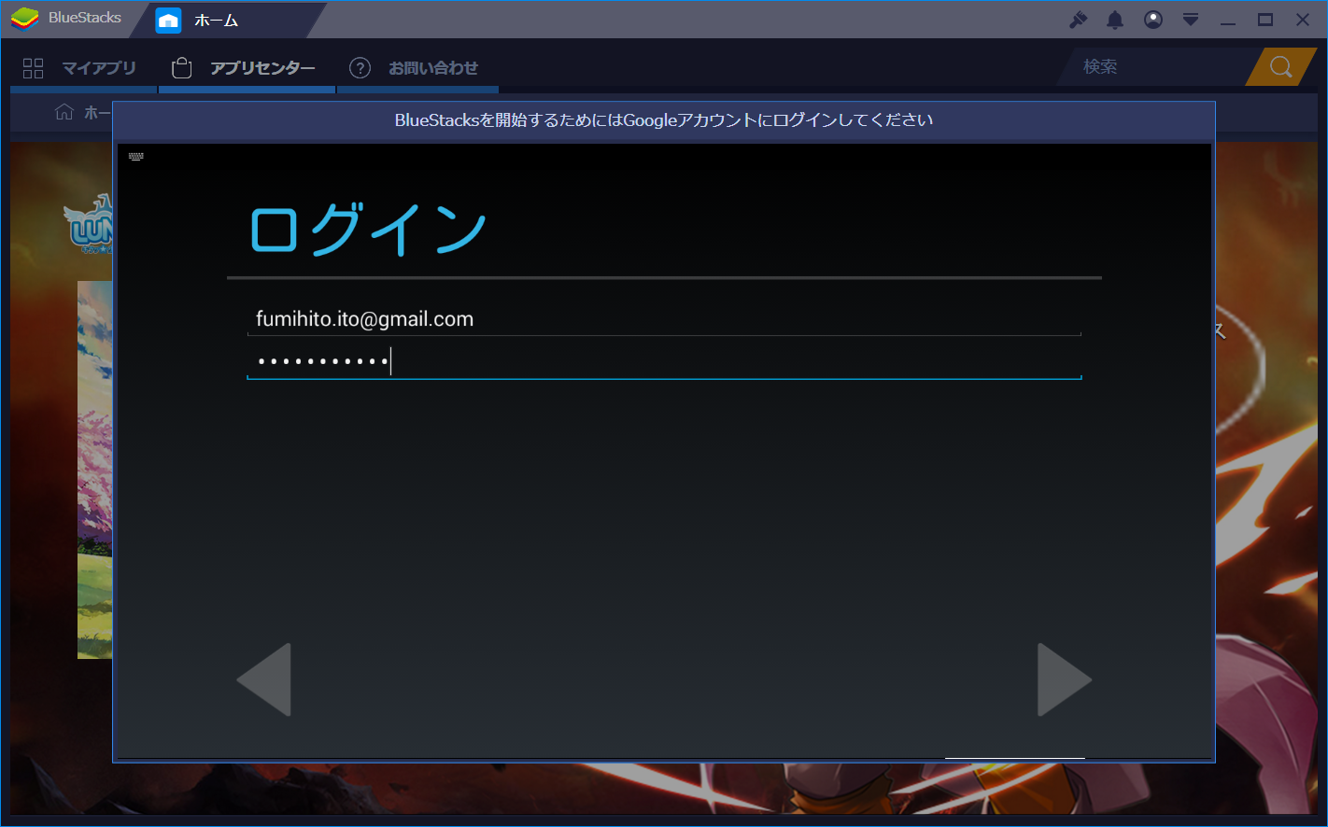Maximize the BlueStacks window
Image resolution: width=1328 pixels, height=827 pixels.
[1265, 20]
